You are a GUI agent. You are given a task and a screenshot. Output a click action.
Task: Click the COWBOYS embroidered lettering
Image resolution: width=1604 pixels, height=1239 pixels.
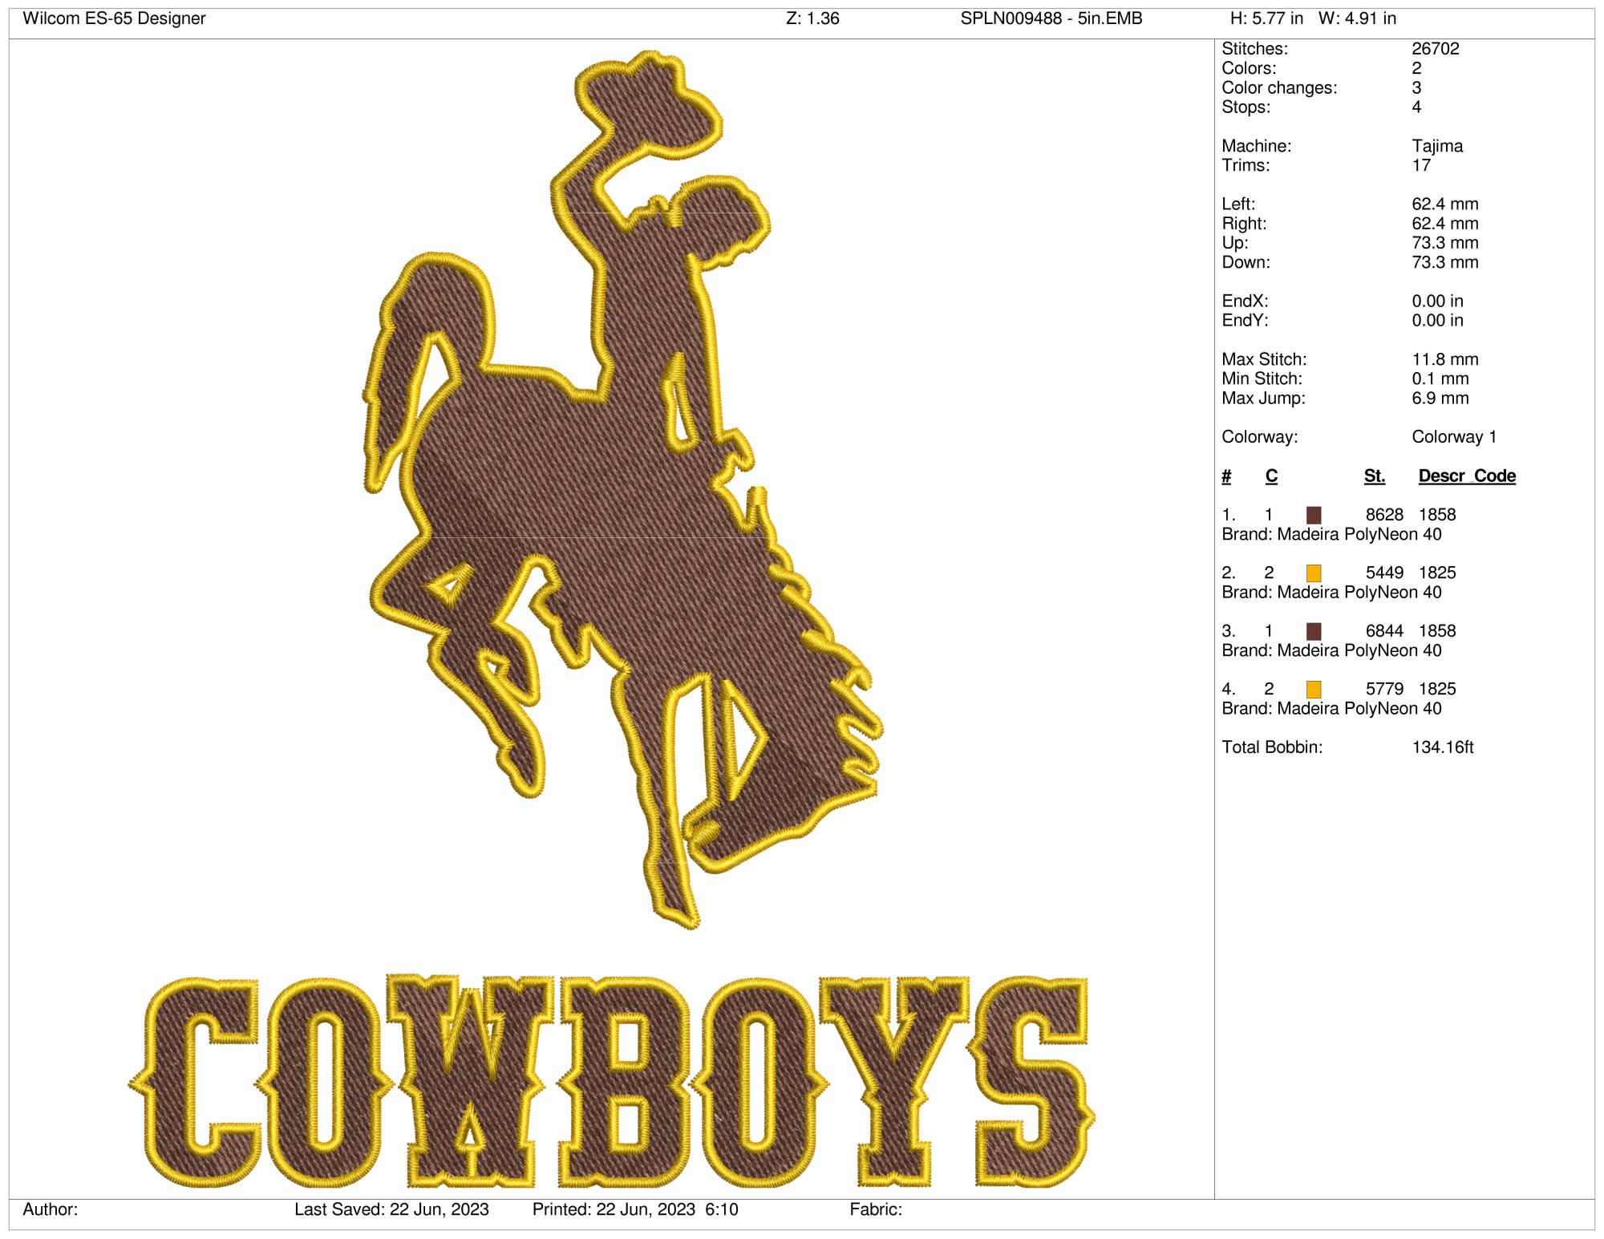click(x=611, y=1083)
